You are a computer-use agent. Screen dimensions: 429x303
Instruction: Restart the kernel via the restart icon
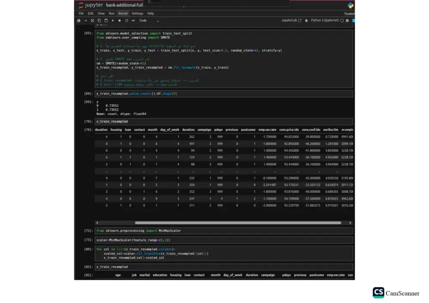pyautogui.click(x=126, y=20)
